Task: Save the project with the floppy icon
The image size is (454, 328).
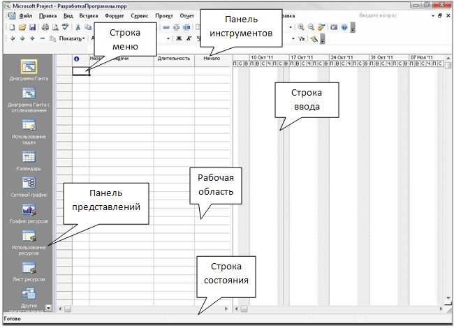Action: tap(32, 27)
